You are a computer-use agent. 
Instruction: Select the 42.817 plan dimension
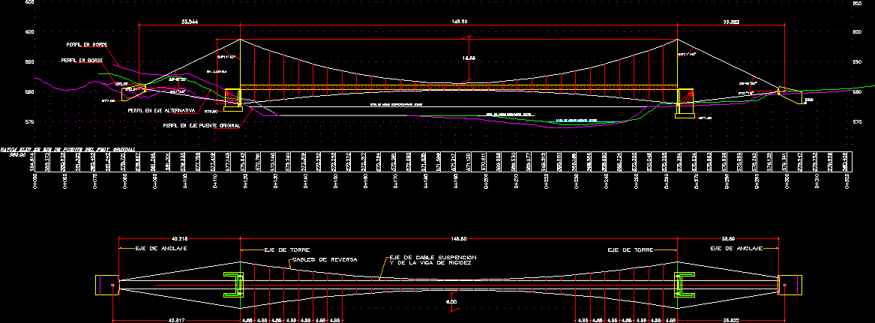176,321
